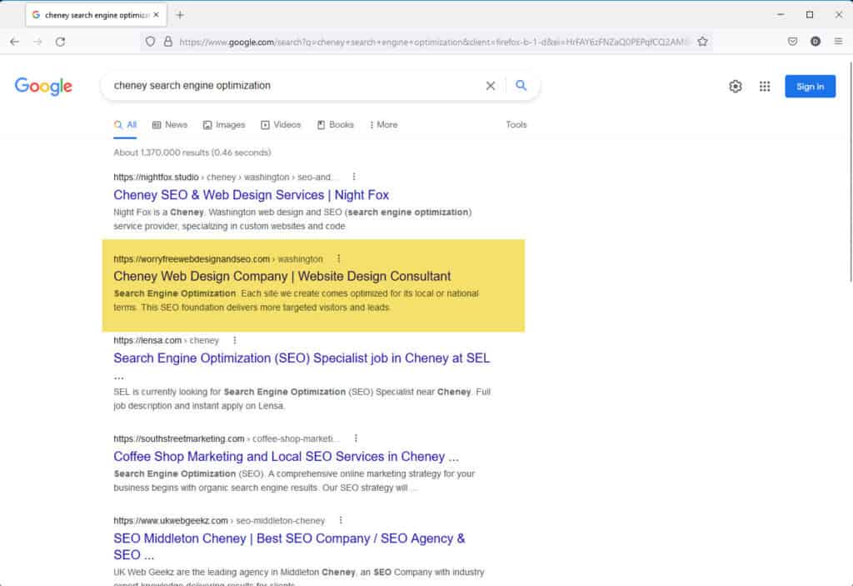The height and width of the screenshot is (586, 853).
Task: Click the results count text
Action: [x=192, y=153]
